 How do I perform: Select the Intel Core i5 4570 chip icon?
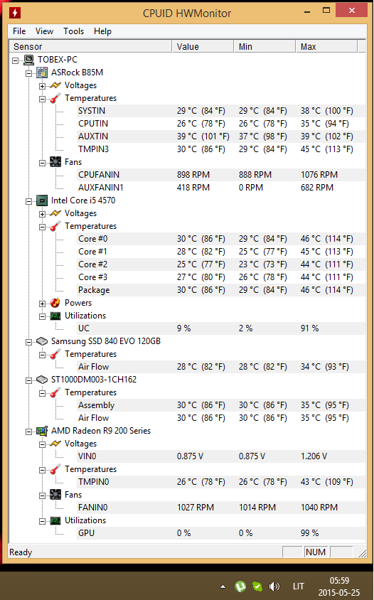coord(42,200)
